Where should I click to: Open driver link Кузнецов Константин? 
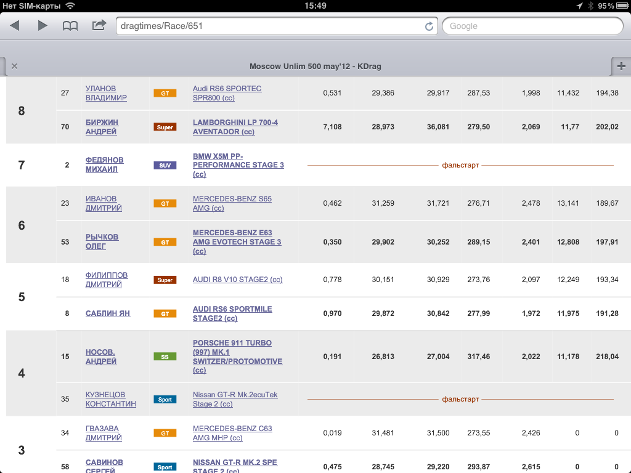point(111,399)
